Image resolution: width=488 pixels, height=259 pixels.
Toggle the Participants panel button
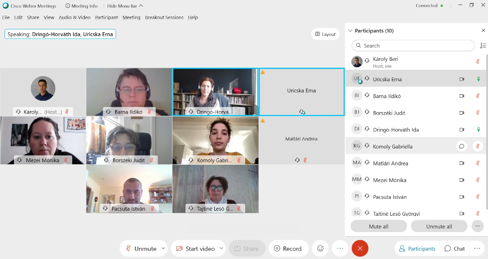pos(417,249)
